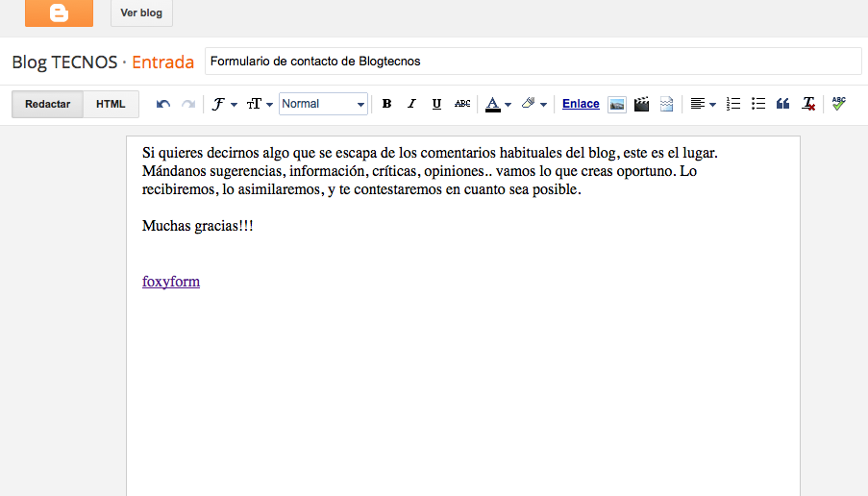Redo the last undone edit
The width and height of the screenshot is (868, 496).
tap(188, 104)
